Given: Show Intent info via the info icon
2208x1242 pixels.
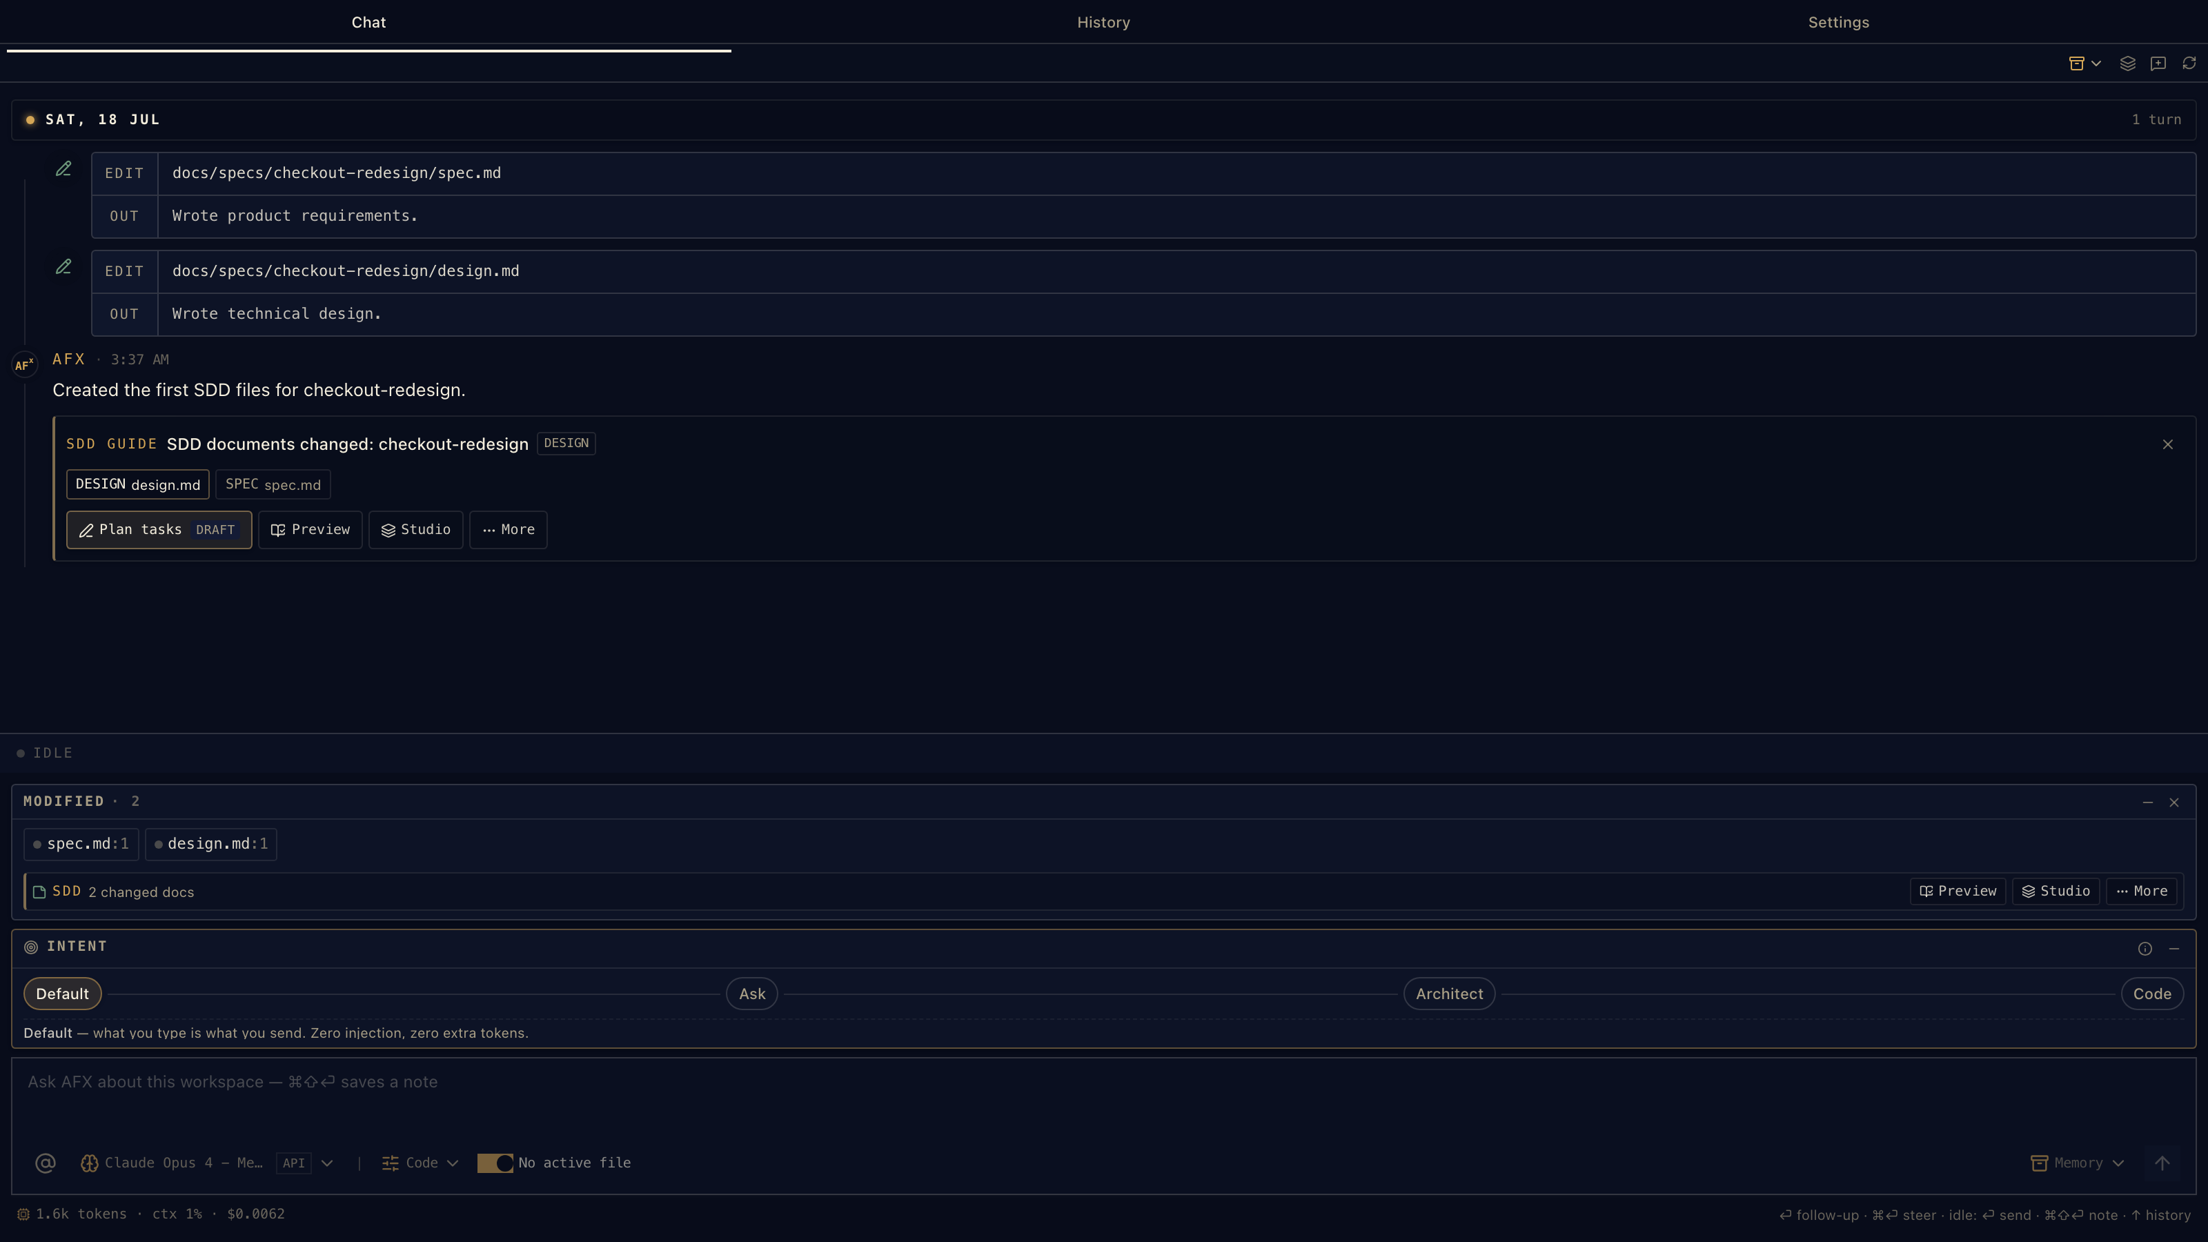Looking at the screenshot, I should 2145,949.
